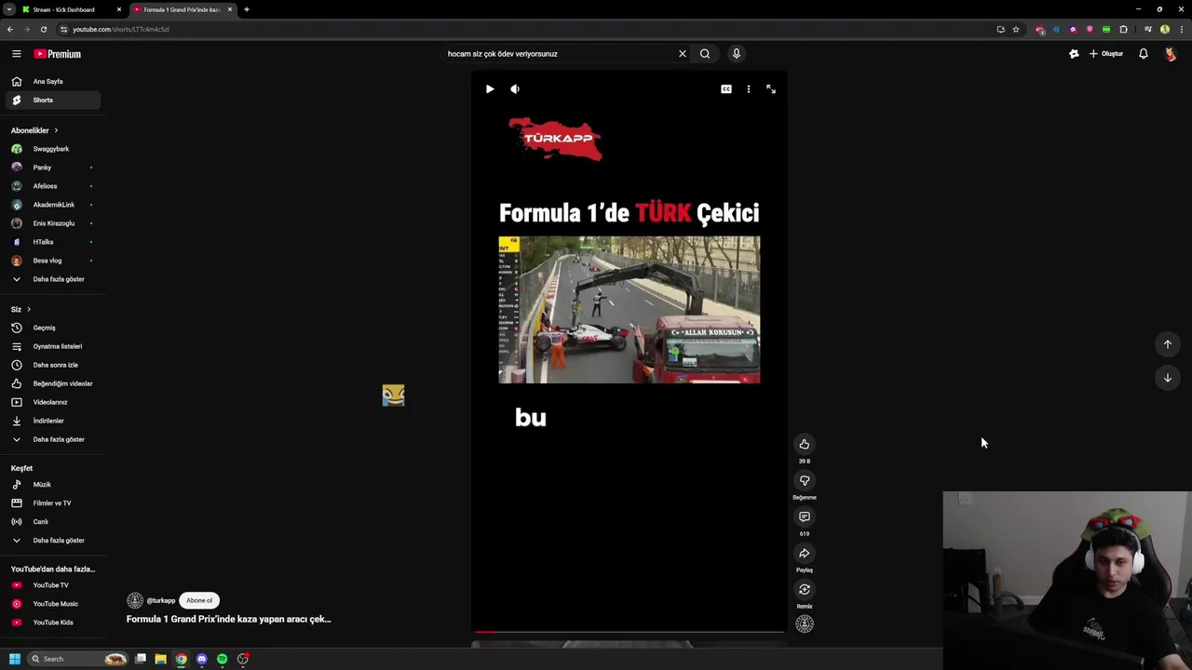Open the YouTube account avatar menu

[1171, 54]
